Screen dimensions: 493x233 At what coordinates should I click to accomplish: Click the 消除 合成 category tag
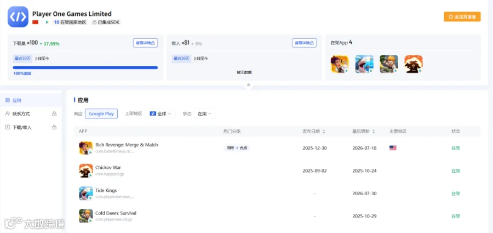tap(237, 148)
